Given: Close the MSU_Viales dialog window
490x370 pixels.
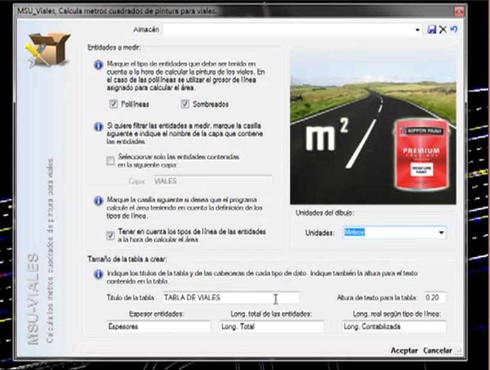Looking at the screenshot, I should point(459,11).
